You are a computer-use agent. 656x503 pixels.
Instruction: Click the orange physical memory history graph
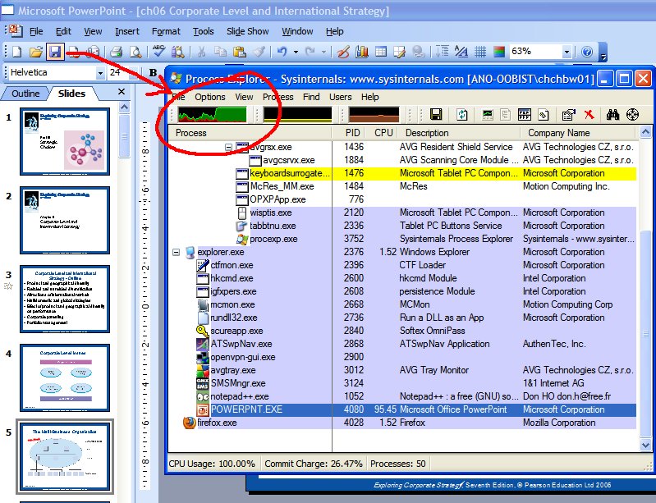[374, 114]
